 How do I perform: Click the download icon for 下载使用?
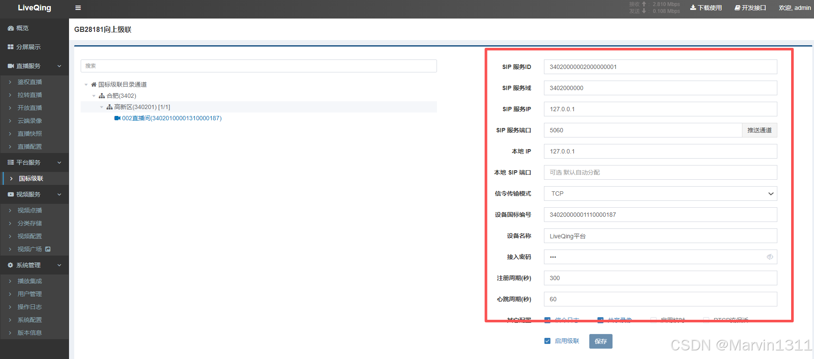pos(693,8)
